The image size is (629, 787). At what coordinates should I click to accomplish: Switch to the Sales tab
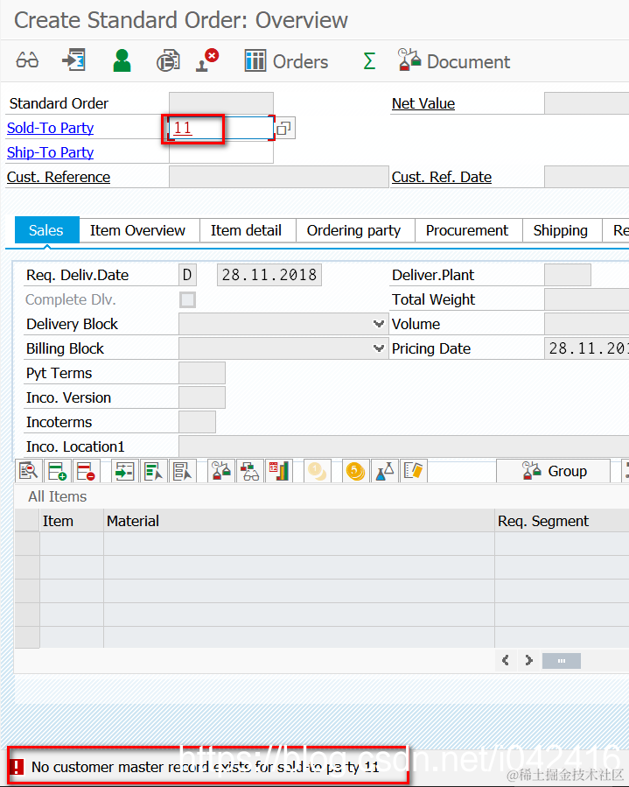[46, 230]
